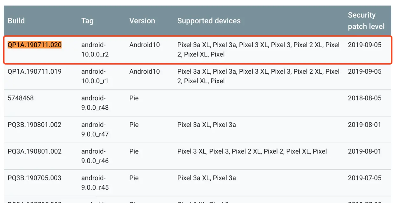
Task: Click the Build column header
Action: tap(16, 21)
